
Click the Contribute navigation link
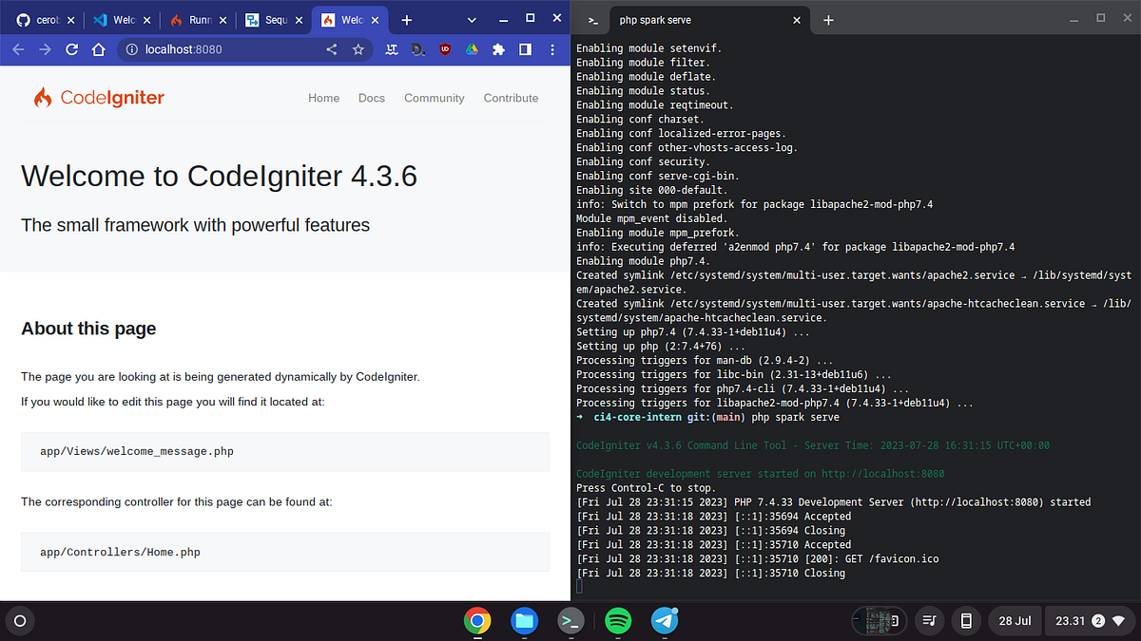pyautogui.click(x=511, y=98)
